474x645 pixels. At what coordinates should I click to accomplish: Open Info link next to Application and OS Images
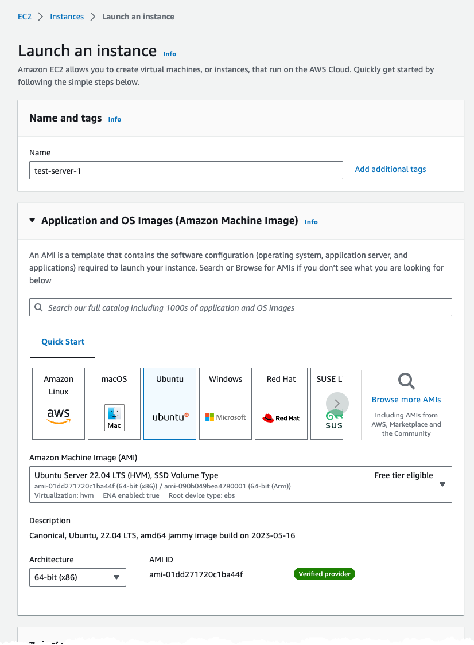311,222
